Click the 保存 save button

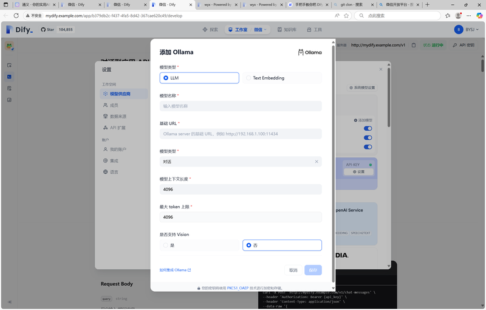point(313,270)
